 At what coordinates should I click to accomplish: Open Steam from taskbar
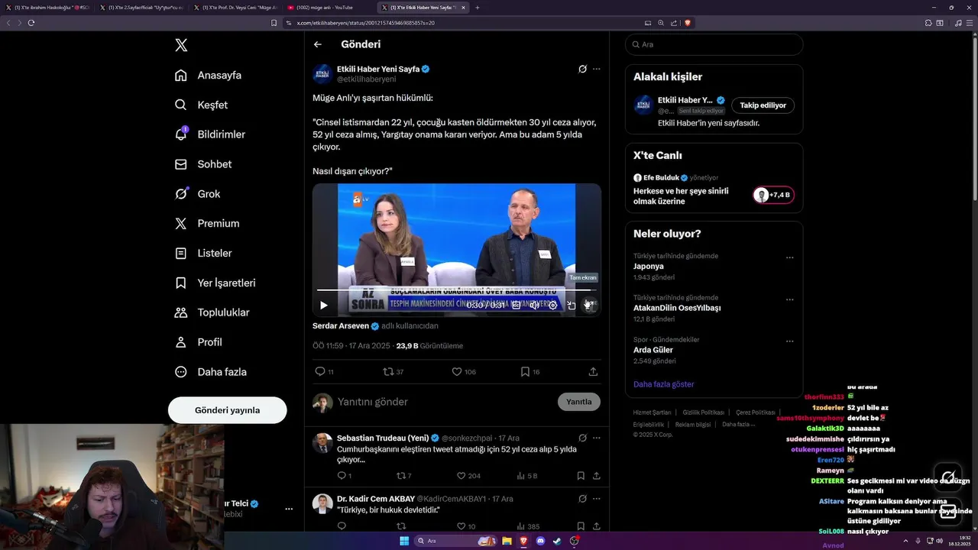[x=558, y=541]
